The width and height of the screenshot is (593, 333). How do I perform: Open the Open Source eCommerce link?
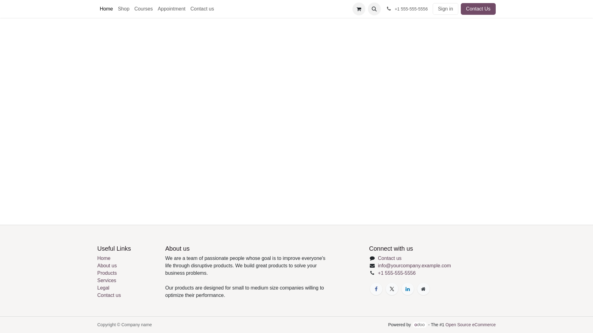(x=470, y=325)
